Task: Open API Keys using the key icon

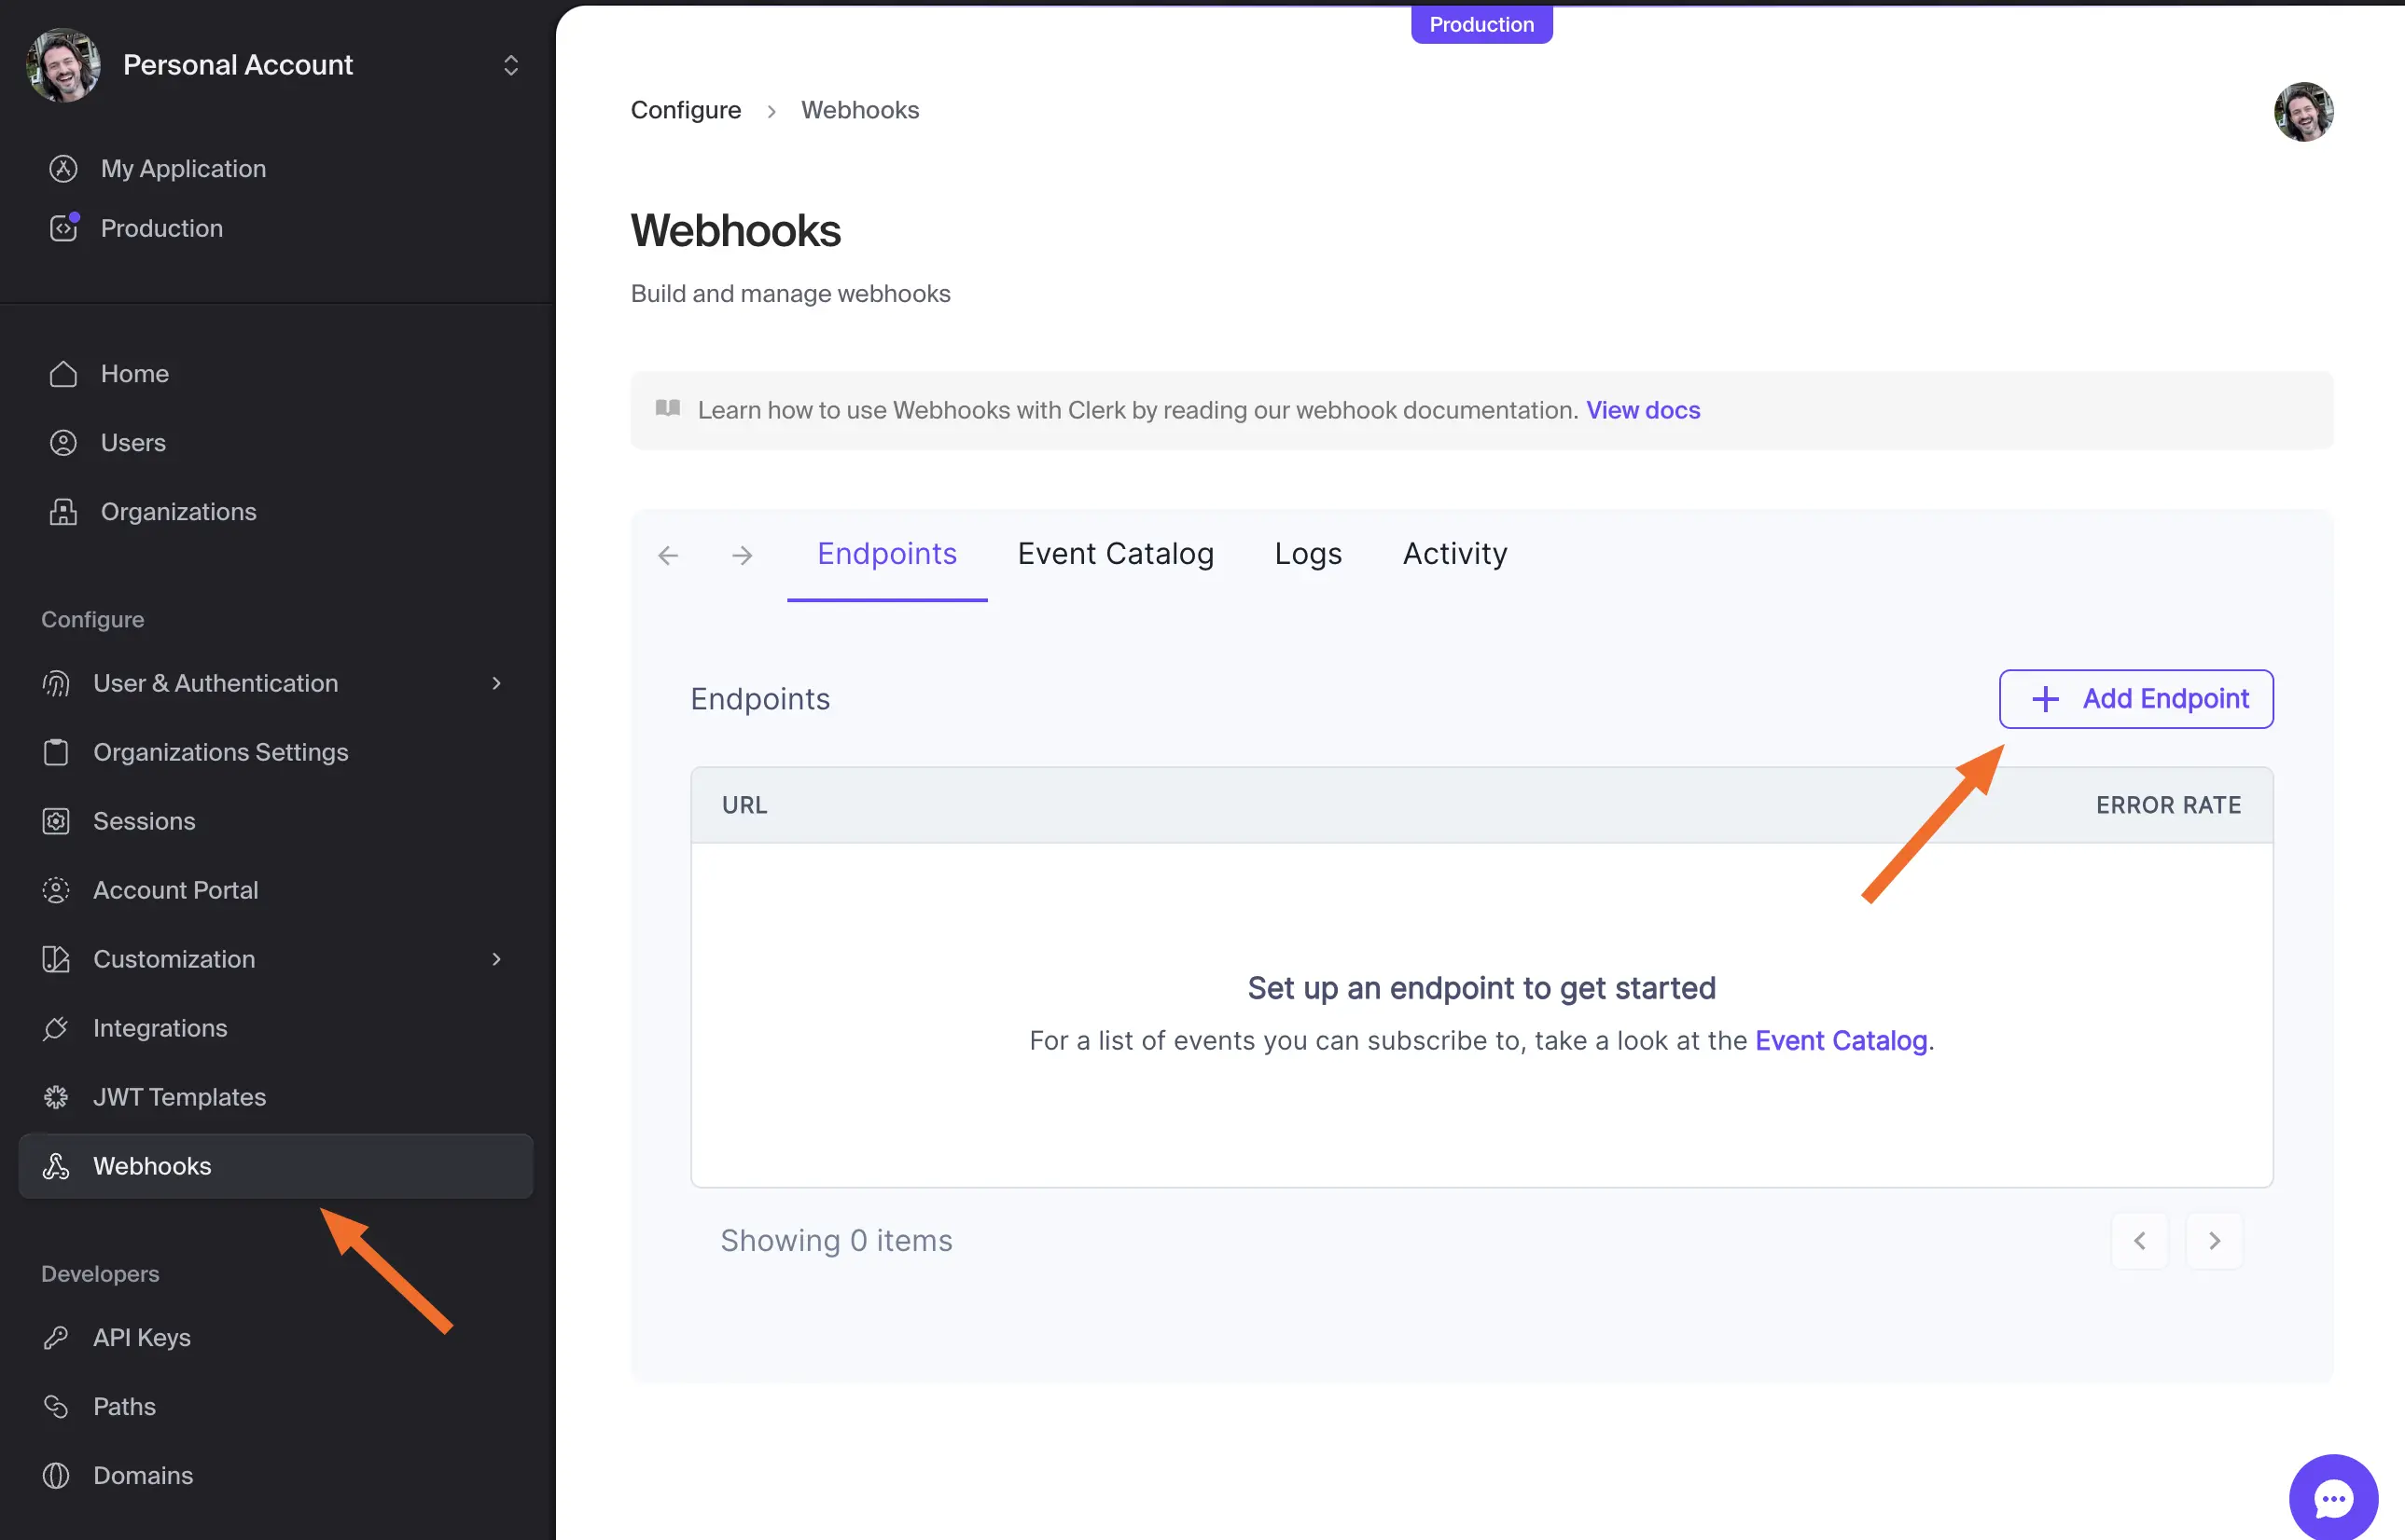Action: coord(55,1337)
